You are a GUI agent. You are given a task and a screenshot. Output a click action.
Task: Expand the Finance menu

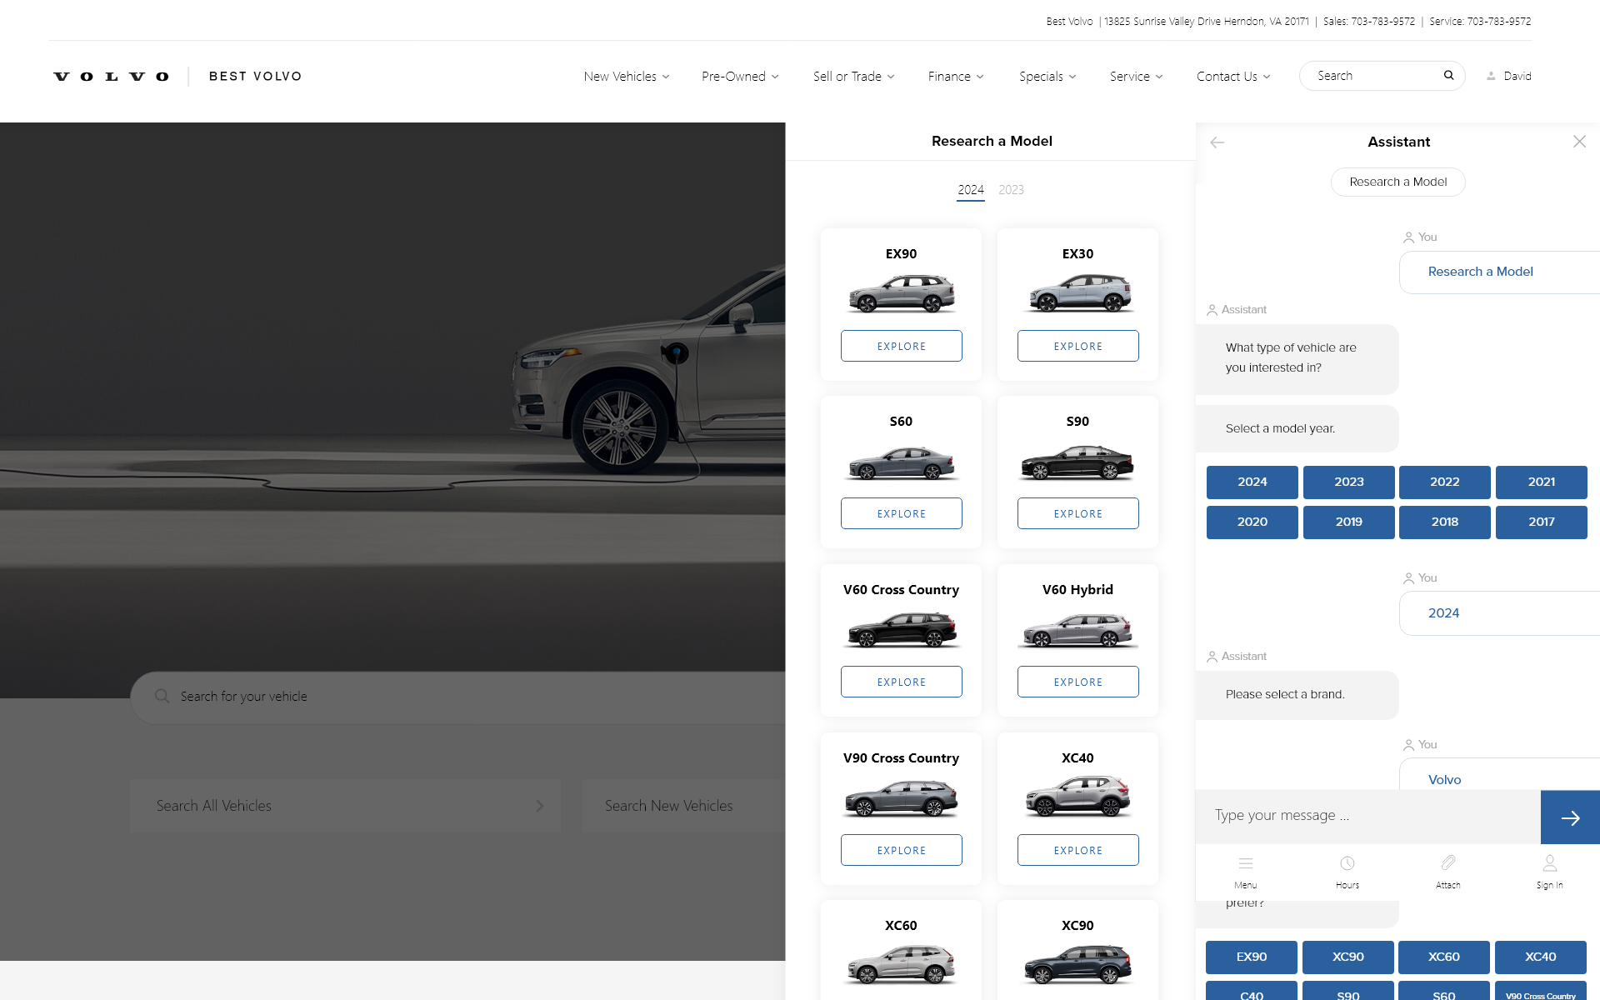tap(956, 77)
